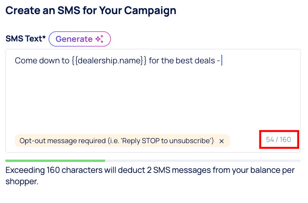Viewport: 308px width, 203px height.
Task: Place cursor after "deals -" in the message
Action: point(221,61)
